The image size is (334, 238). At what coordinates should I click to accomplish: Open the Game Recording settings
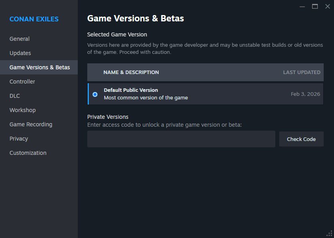coord(31,124)
